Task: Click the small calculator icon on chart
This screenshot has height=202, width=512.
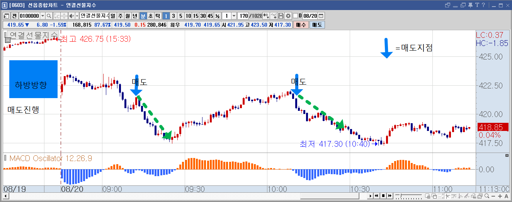Action: tap(7, 40)
